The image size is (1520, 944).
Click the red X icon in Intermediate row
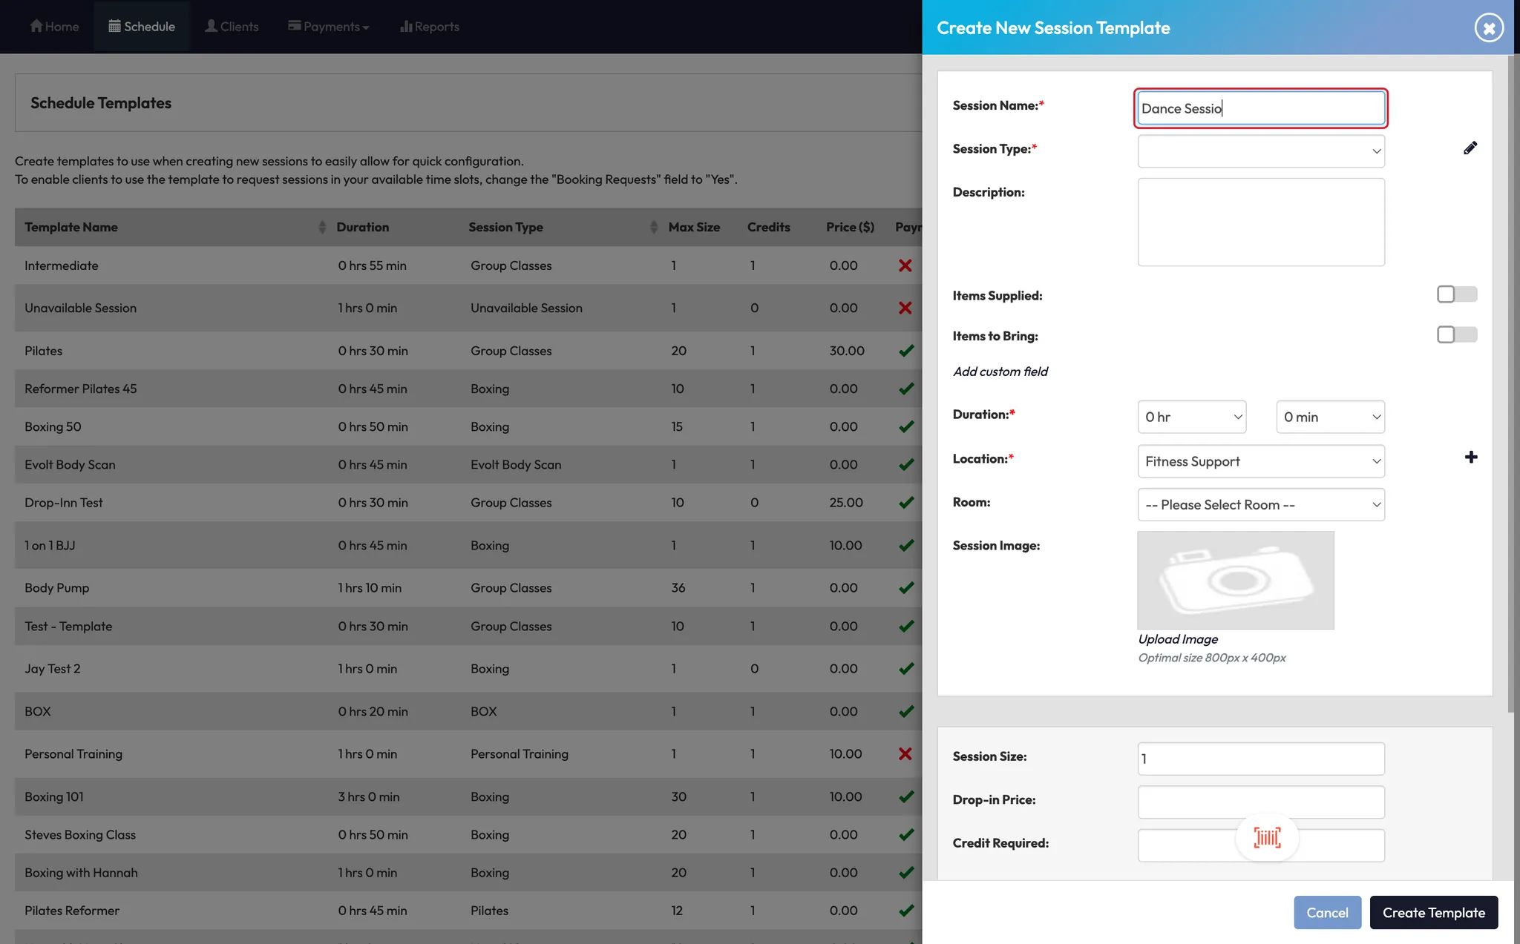(x=905, y=265)
